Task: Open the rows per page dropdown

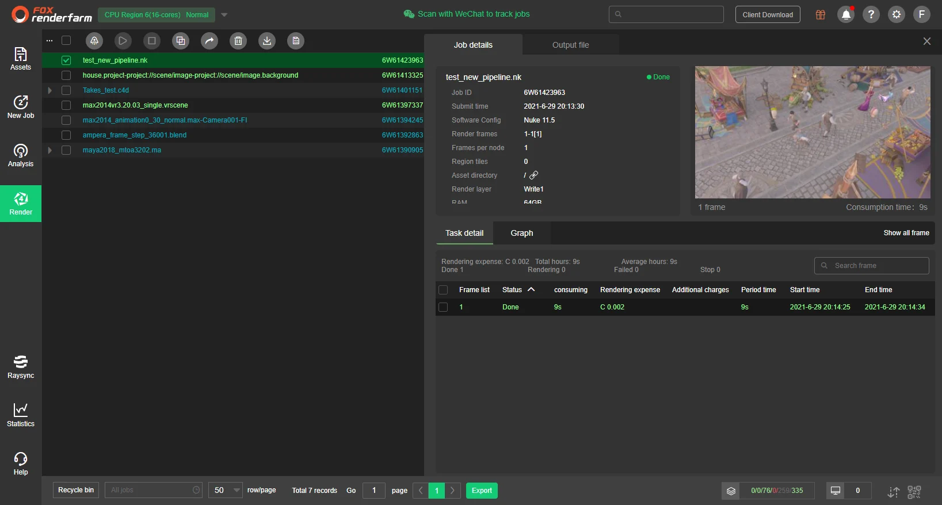Action: 226,491
